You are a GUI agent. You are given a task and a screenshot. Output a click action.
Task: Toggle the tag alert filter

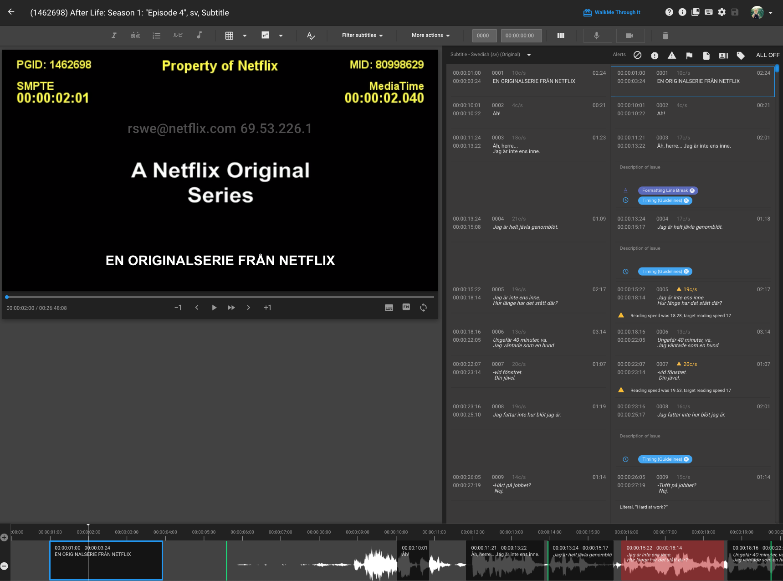(741, 56)
